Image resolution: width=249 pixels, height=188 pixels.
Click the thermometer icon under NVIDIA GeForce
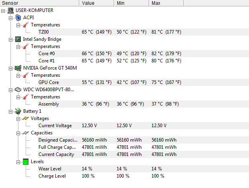26,75
